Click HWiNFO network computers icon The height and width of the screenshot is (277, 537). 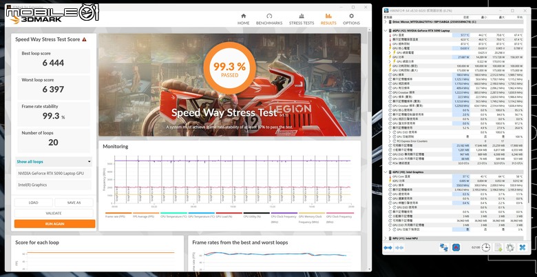click(444, 247)
